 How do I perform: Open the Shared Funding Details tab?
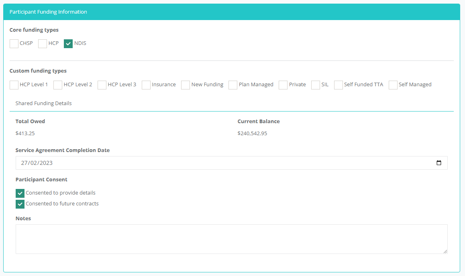[44, 103]
